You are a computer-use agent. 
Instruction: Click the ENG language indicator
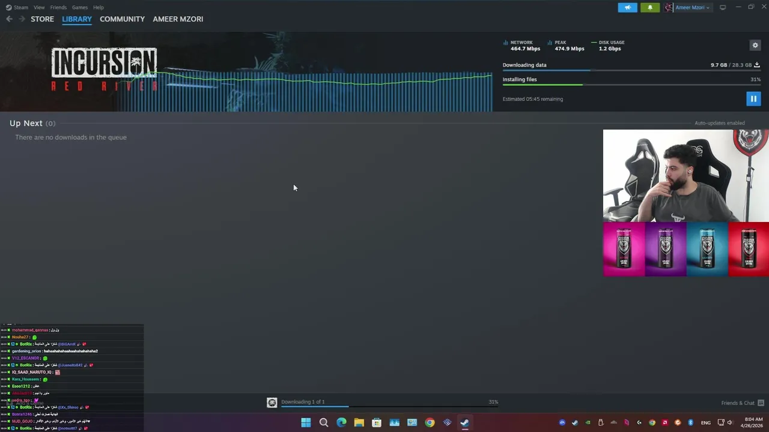706,422
